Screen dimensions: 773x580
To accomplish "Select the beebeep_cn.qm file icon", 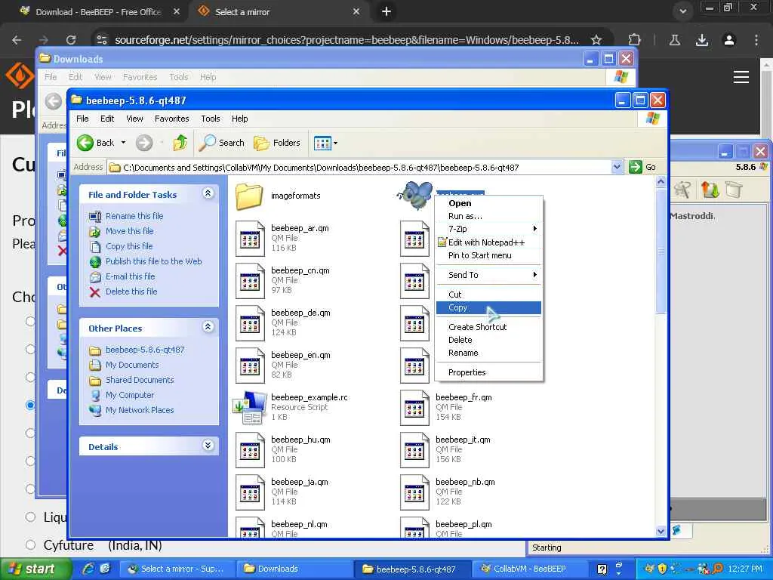I will [x=250, y=281].
